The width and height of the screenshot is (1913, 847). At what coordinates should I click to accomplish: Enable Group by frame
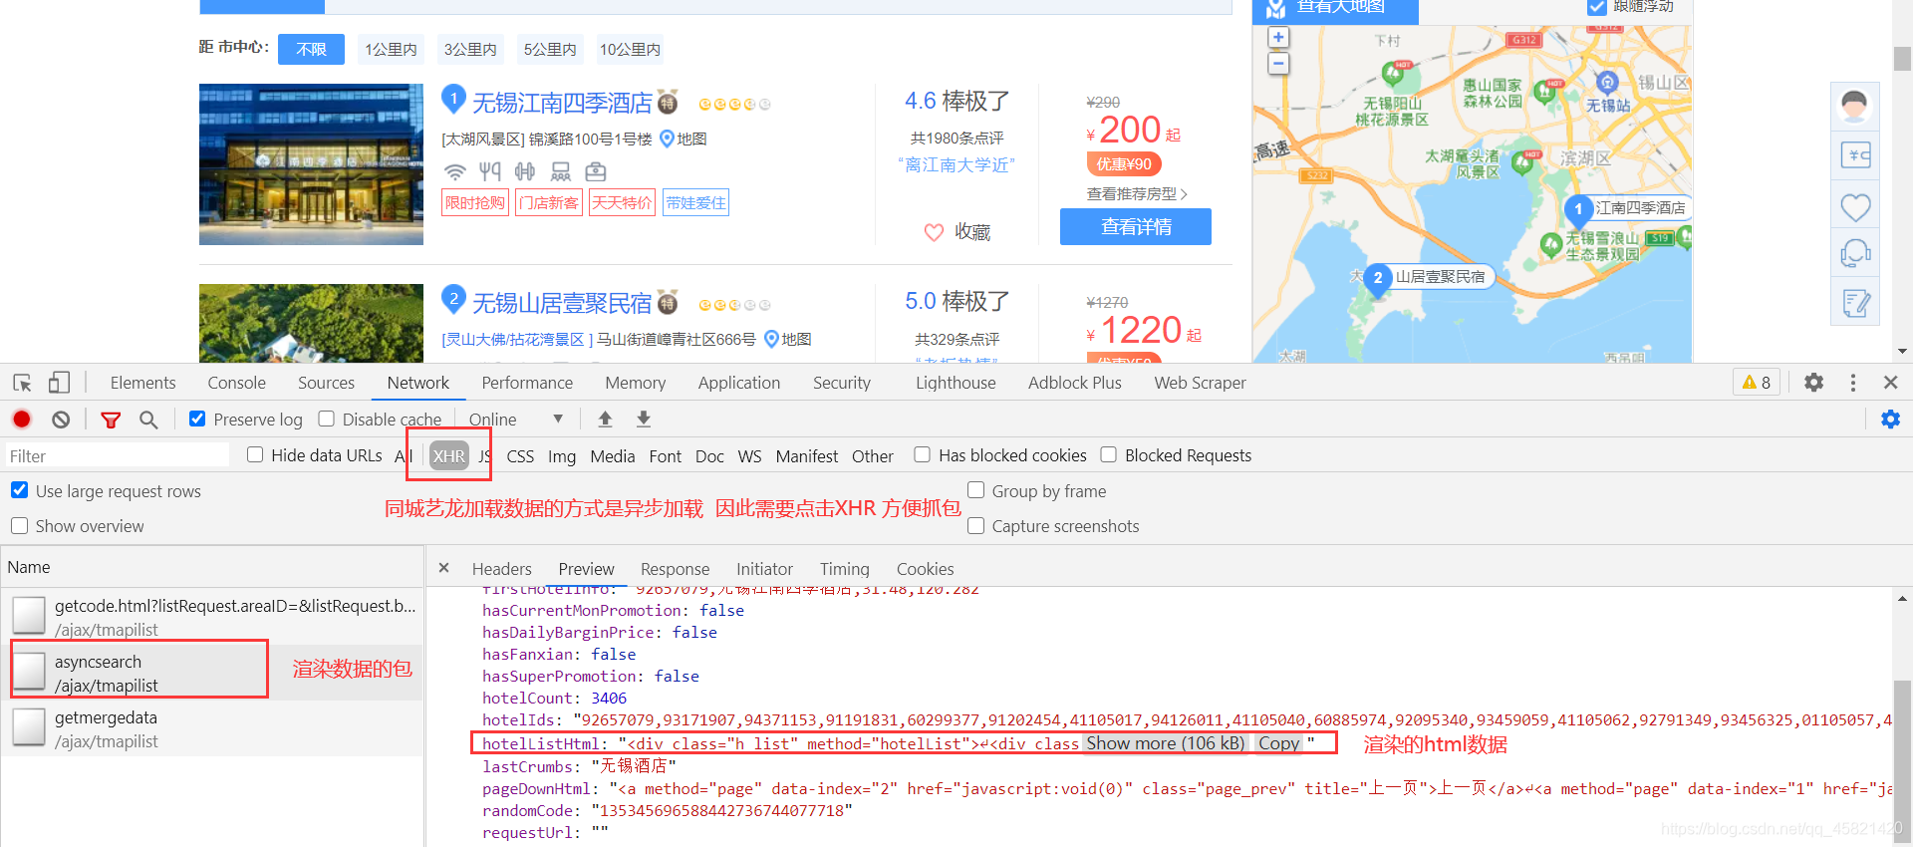click(975, 490)
